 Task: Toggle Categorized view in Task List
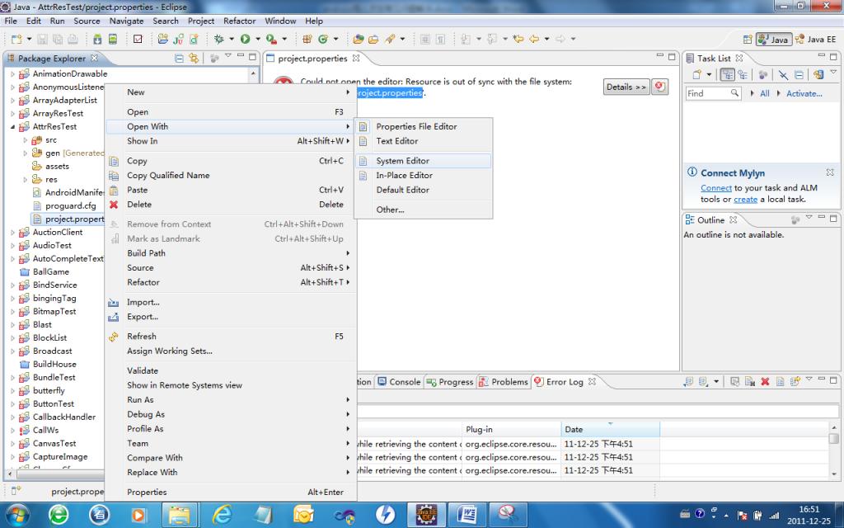727,75
